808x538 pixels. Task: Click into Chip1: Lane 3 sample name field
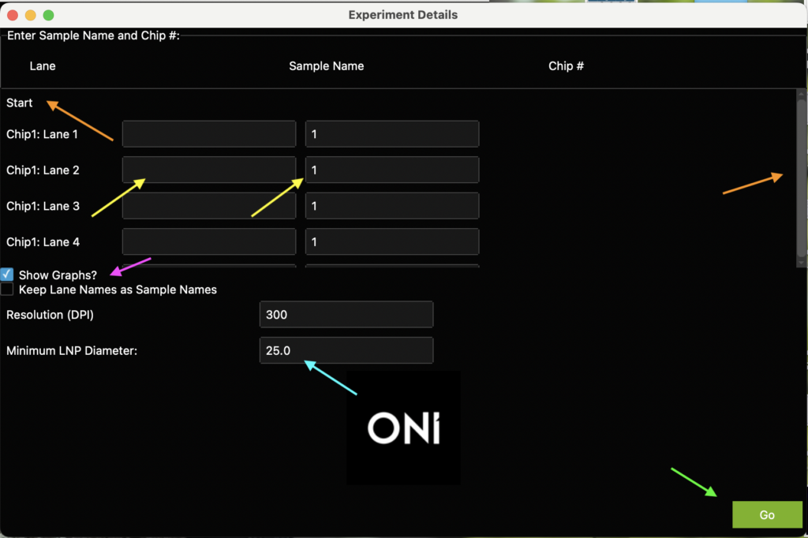[x=208, y=206]
